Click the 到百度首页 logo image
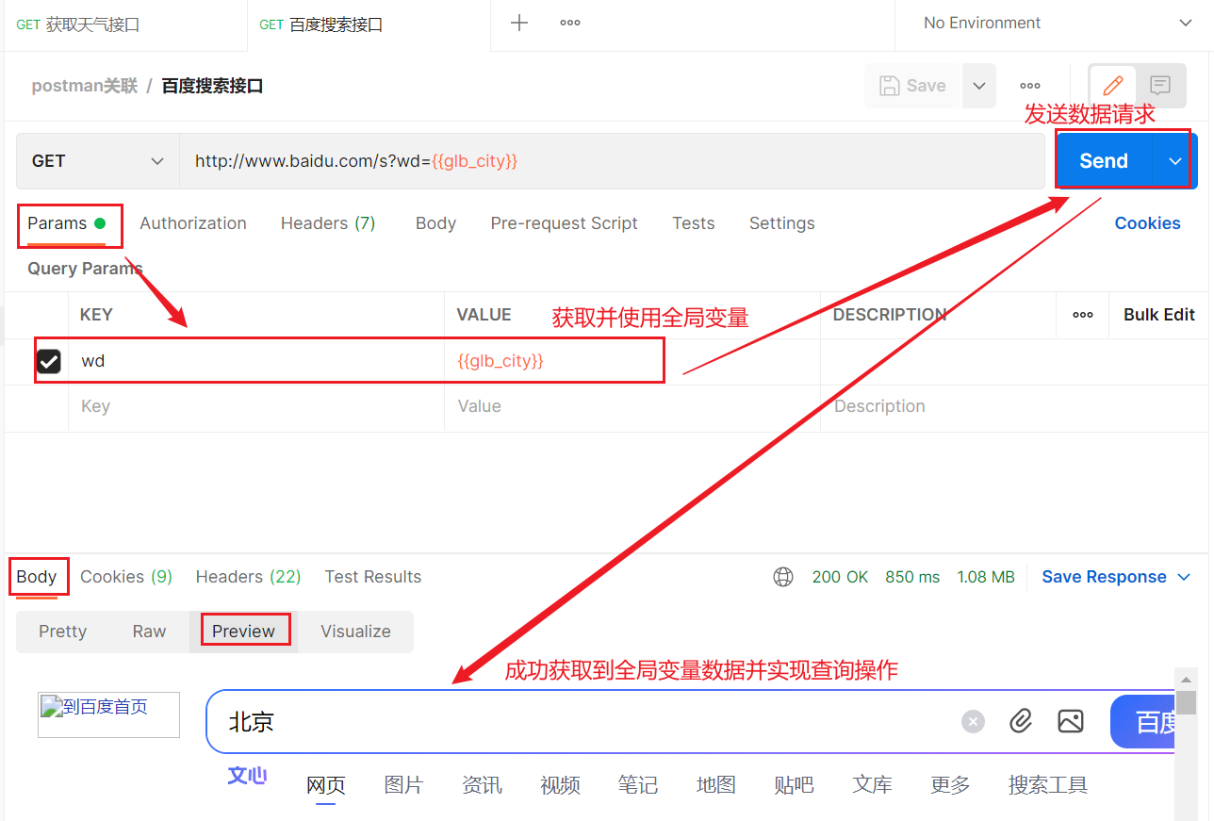 pyautogui.click(x=108, y=715)
